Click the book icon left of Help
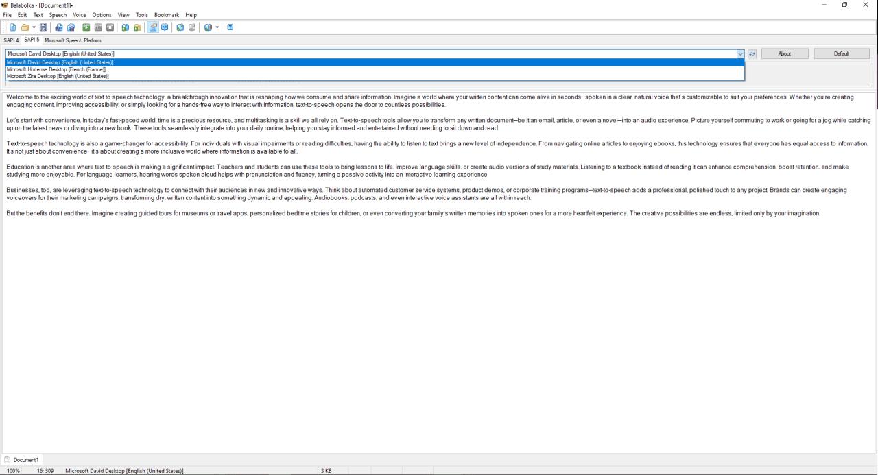878x475 pixels. 208,27
